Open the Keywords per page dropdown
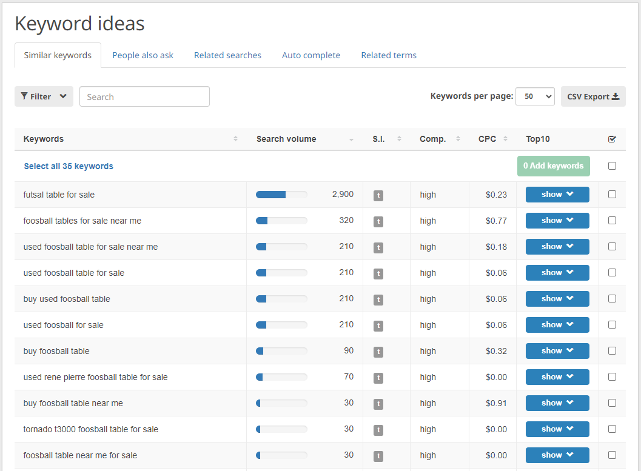This screenshot has height=471, width=641. (x=535, y=96)
